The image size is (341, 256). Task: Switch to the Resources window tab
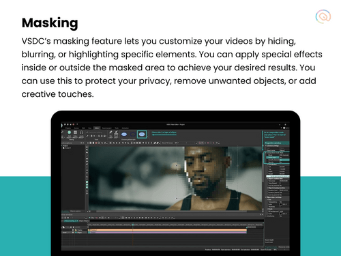[284, 247]
